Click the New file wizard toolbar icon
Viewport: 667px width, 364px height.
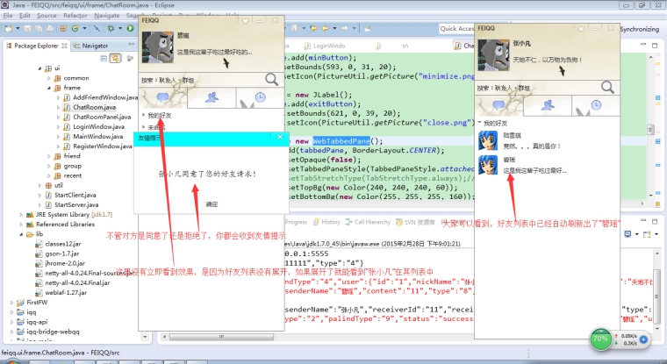click(x=8, y=28)
